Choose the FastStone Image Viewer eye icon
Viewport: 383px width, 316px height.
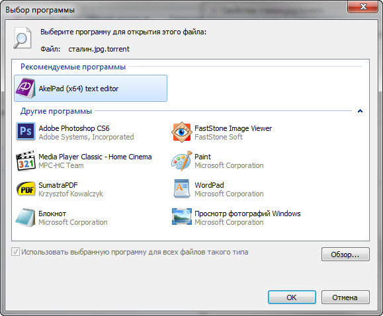point(181,132)
